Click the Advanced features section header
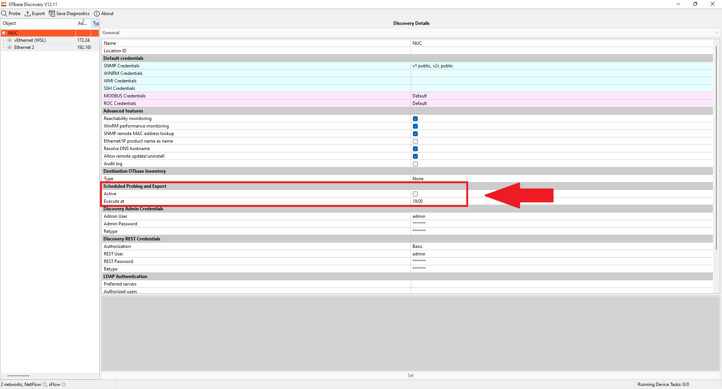The width and height of the screenshot is (722, 389). 407,111
